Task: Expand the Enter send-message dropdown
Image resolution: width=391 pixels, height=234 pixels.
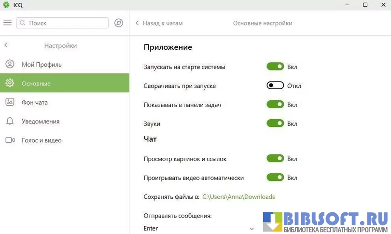Action: 251,228
